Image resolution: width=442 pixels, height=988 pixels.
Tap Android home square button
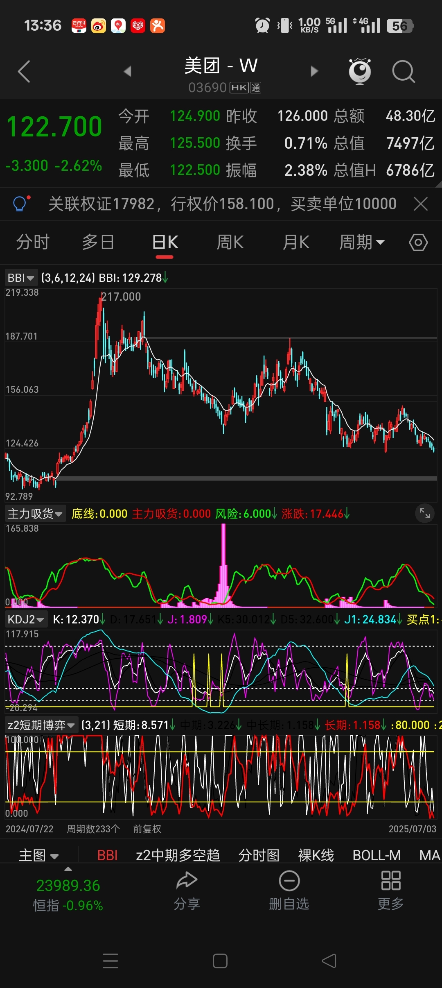pyautogui.click(x=220, y=961)
